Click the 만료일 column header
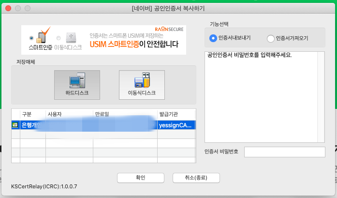Screen dimensions: 337x198 125,114
